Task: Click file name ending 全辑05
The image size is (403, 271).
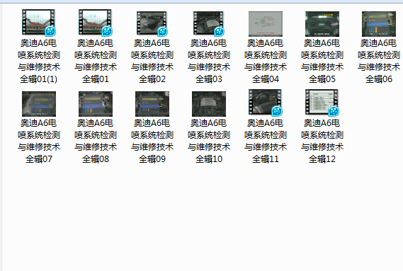Action: 322,61
